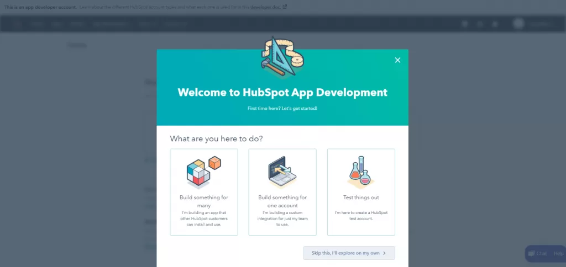Choose the 'Build something for one account' card
Screen dimensions: 566x267
282,192
